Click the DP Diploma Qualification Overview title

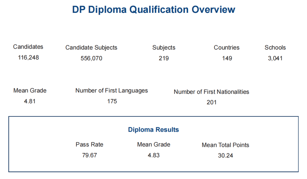coord(153,10)
